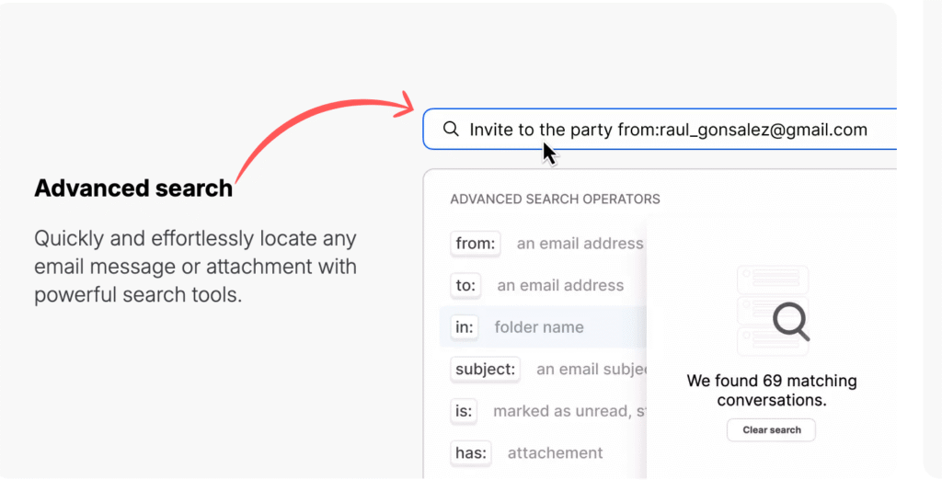
Task: Click the 'folder name' hint text
Action: [539, 327]
